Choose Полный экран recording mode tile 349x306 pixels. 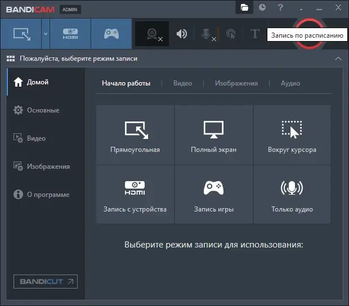coord(214,135)
